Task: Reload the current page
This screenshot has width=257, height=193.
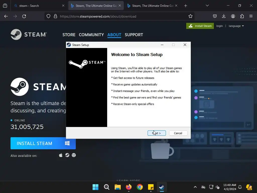Action: click(x=24, y=16)
